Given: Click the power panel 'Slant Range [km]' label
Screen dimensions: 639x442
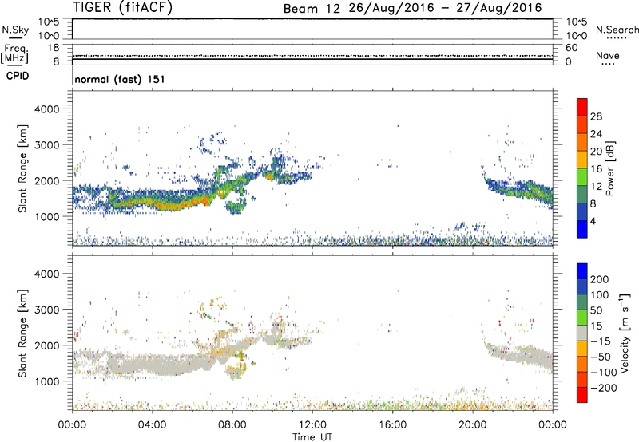Looking at the screenshot, I should click(x=22, y=168).
